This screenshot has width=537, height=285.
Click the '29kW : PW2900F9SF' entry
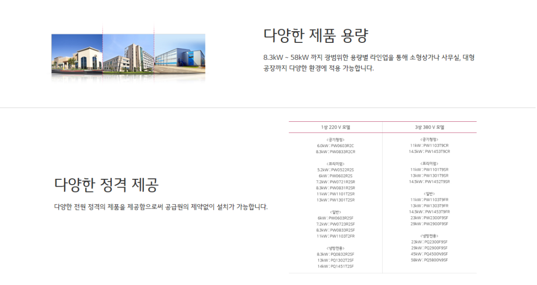(x=430, y=224)
